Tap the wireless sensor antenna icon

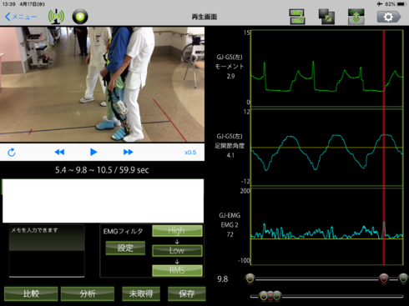click(56, 17)
